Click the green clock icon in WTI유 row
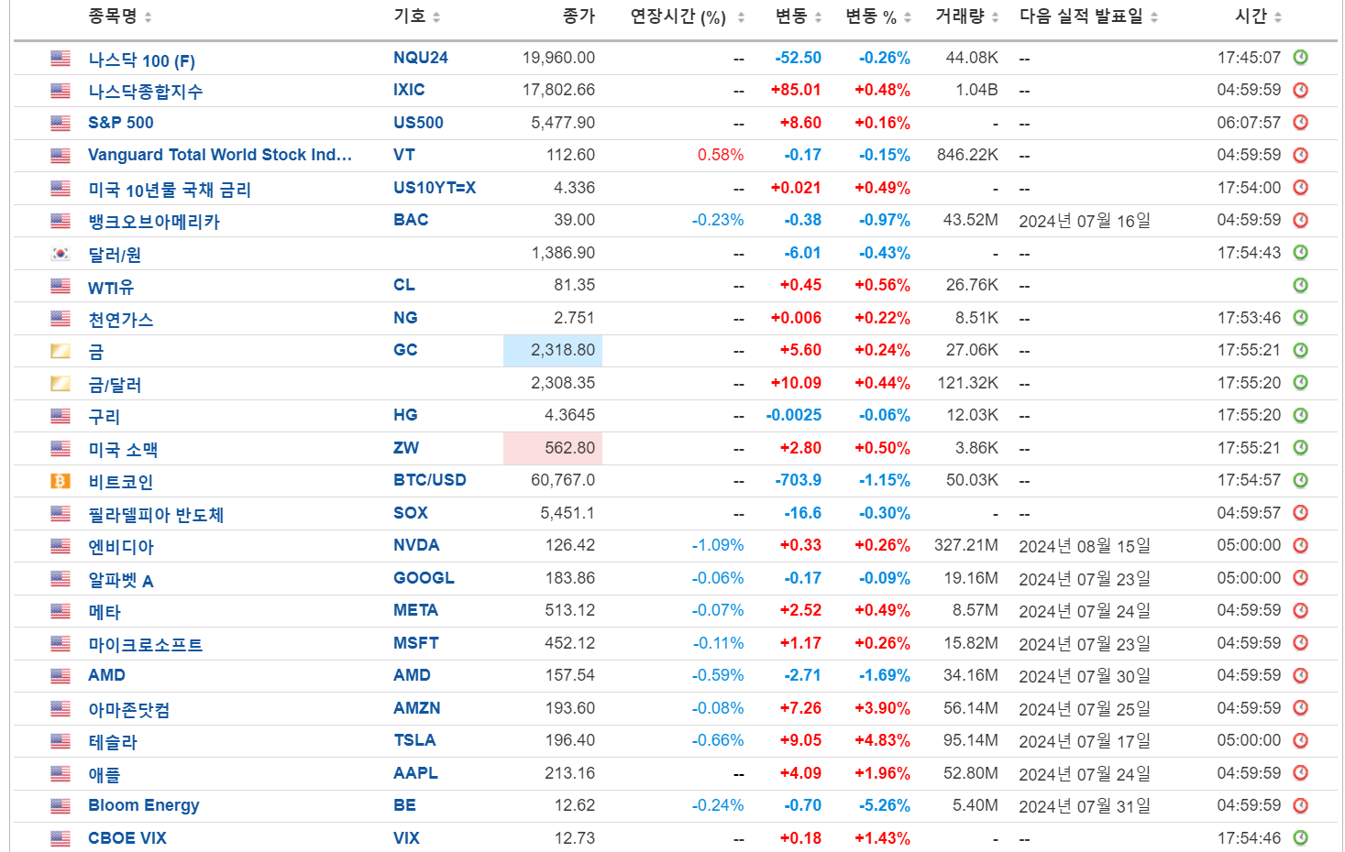Screen dimensions: 1345x852 1300,285
